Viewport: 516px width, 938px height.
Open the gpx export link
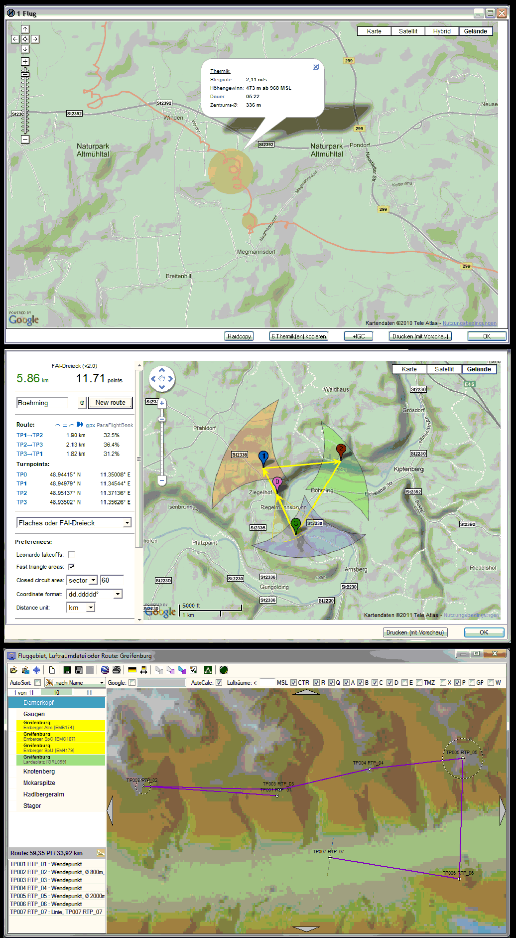click(90, 425)
